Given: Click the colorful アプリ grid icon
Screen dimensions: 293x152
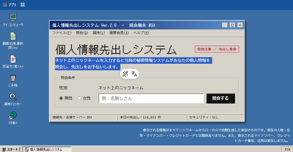Looking at the screenshot, I should (5, 5).
